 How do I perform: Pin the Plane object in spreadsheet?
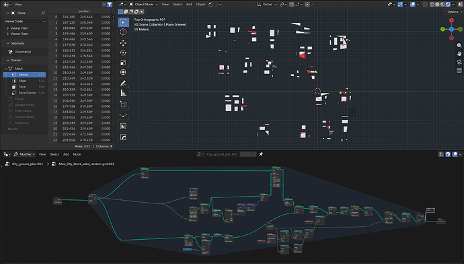[43, 13]
